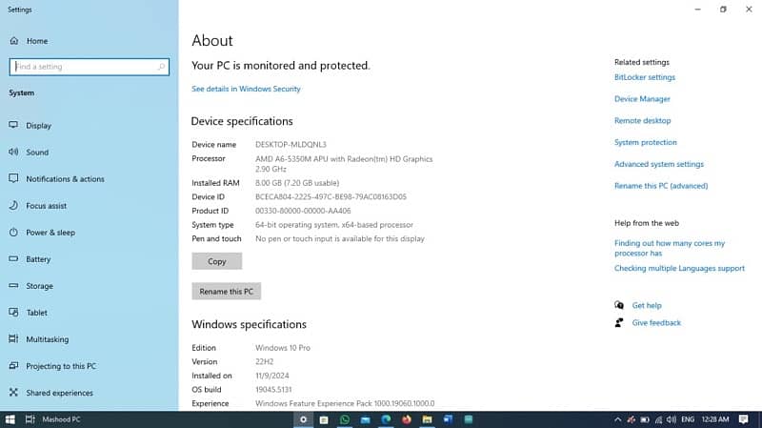The image size is (762, 428).
Task: Select the Sound speaker icon
Action: coord(13,153)
